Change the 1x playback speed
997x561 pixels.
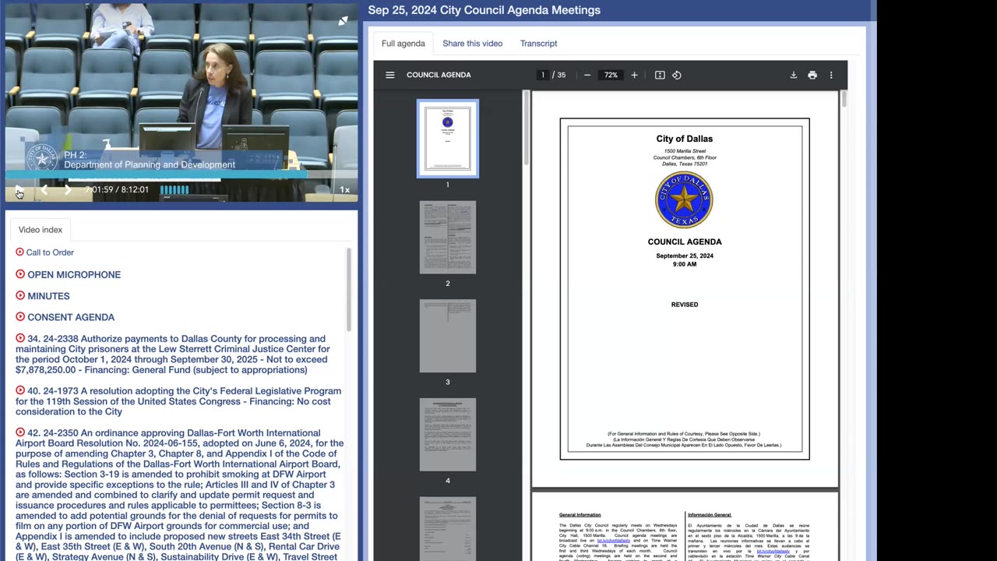[344, 189]
